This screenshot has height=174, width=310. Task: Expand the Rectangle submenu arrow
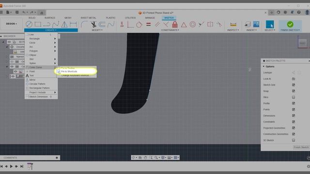coord(55,39)
